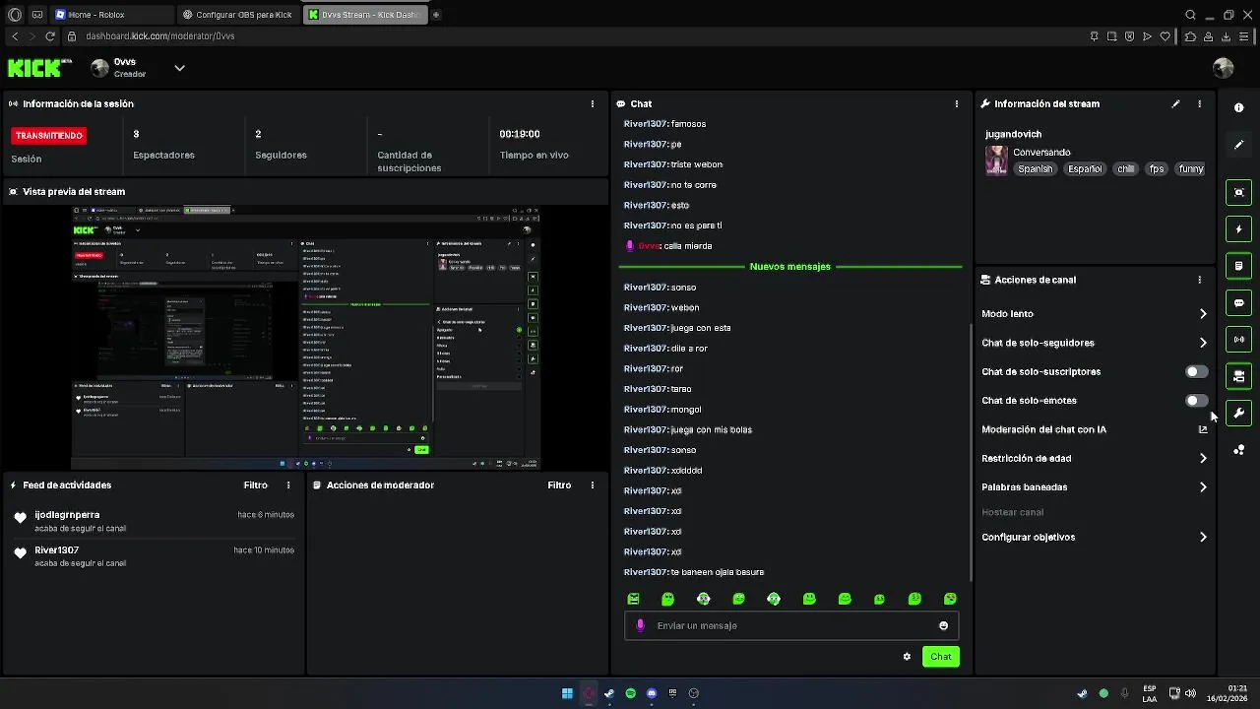Click the pencil icon in right sidebar
The width and height of the screenshot is (1260, 709).
[1238, 145]
